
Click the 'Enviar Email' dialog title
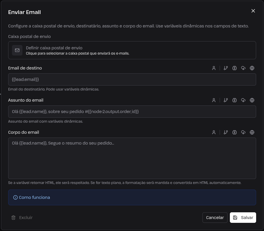(25, 12)
